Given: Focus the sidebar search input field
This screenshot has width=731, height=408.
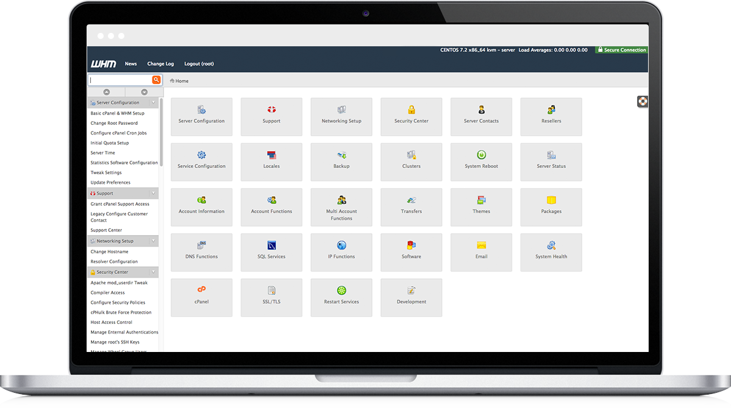Looking at the screenshot, I should (119, 80).
